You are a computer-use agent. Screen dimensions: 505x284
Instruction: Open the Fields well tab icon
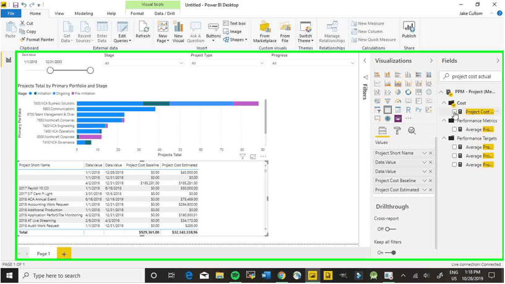(x=382, y=131)
